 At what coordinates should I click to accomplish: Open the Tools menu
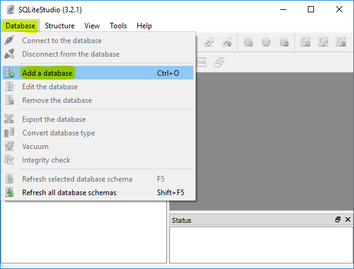118,26
